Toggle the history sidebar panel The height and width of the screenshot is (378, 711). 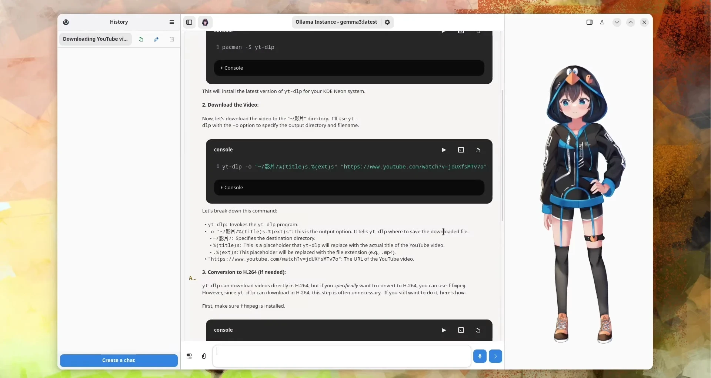tap(189, 22)
